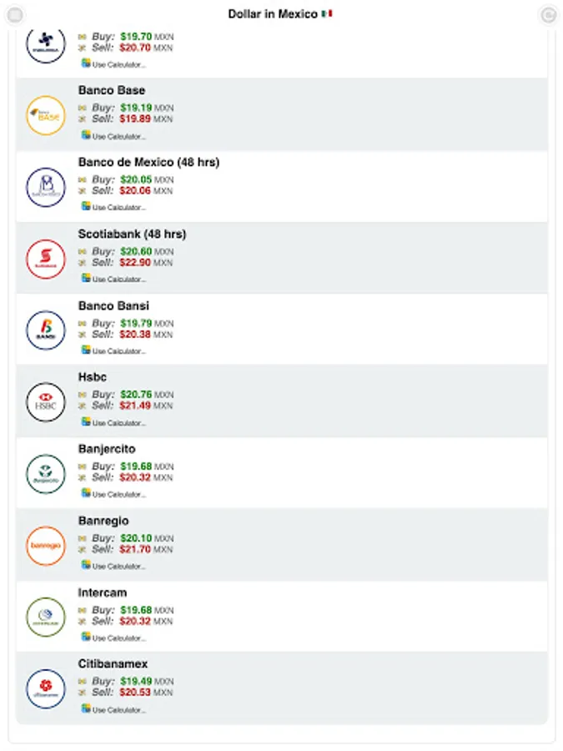This screenshot has height=751, width=563.
Task: Select the Citibanamex bank name heading
Action: point(113,664)
